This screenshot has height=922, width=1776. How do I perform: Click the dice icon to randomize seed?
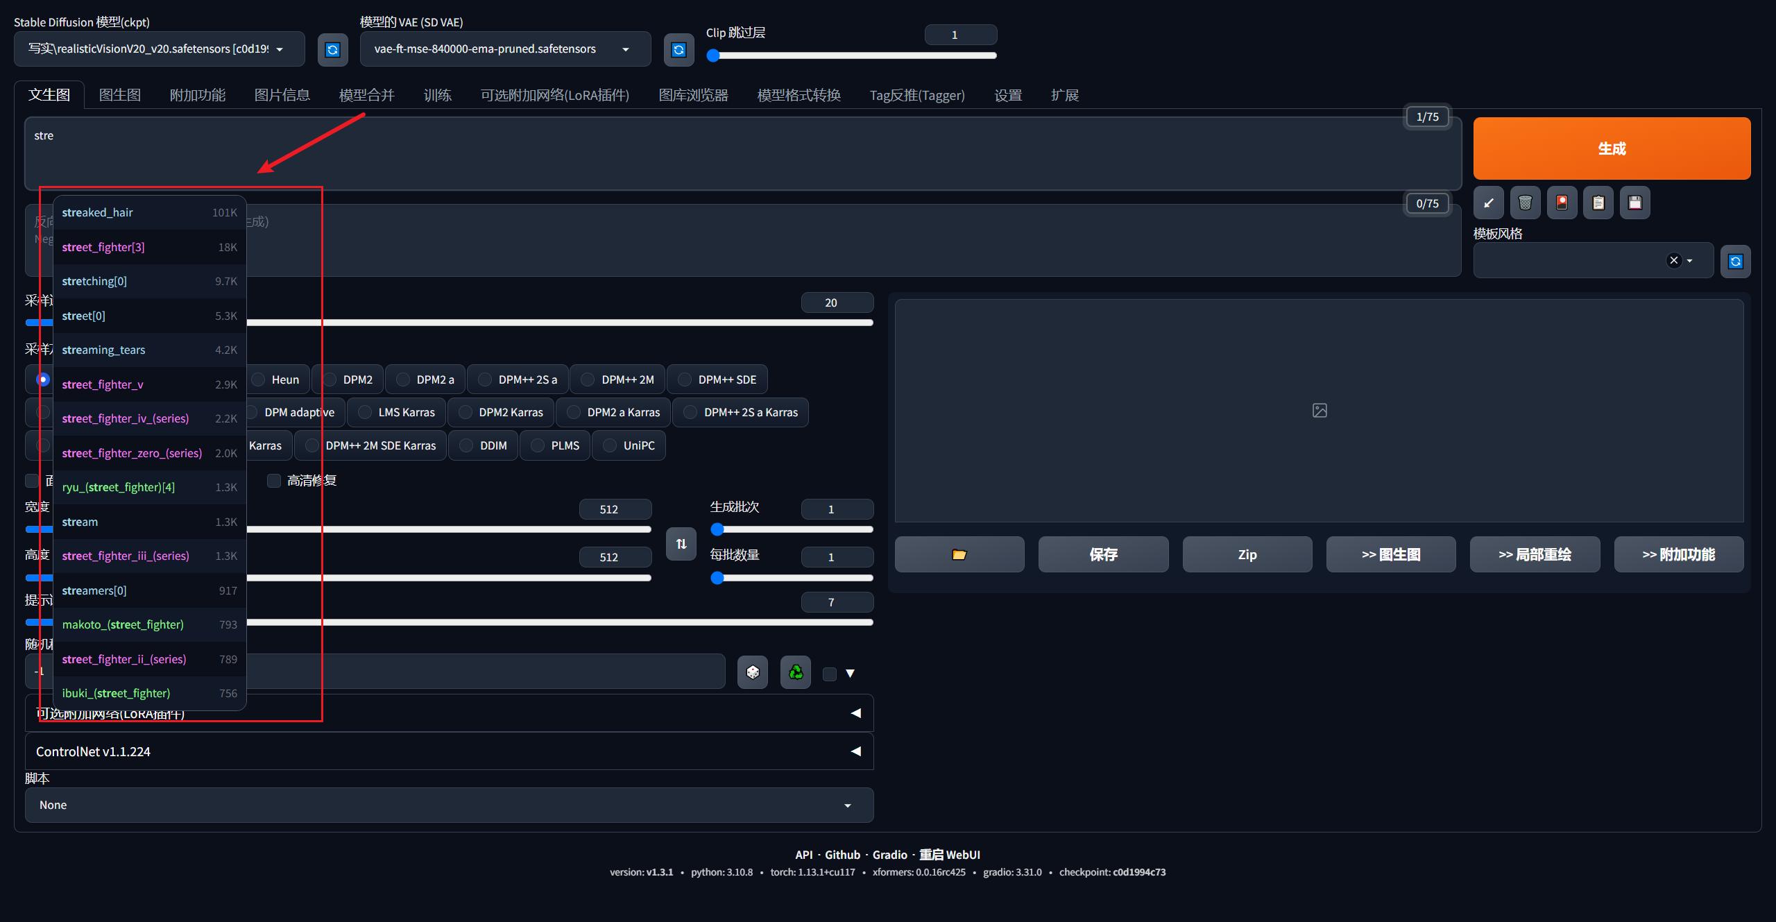pyautogui.click(x=753, y=672)
